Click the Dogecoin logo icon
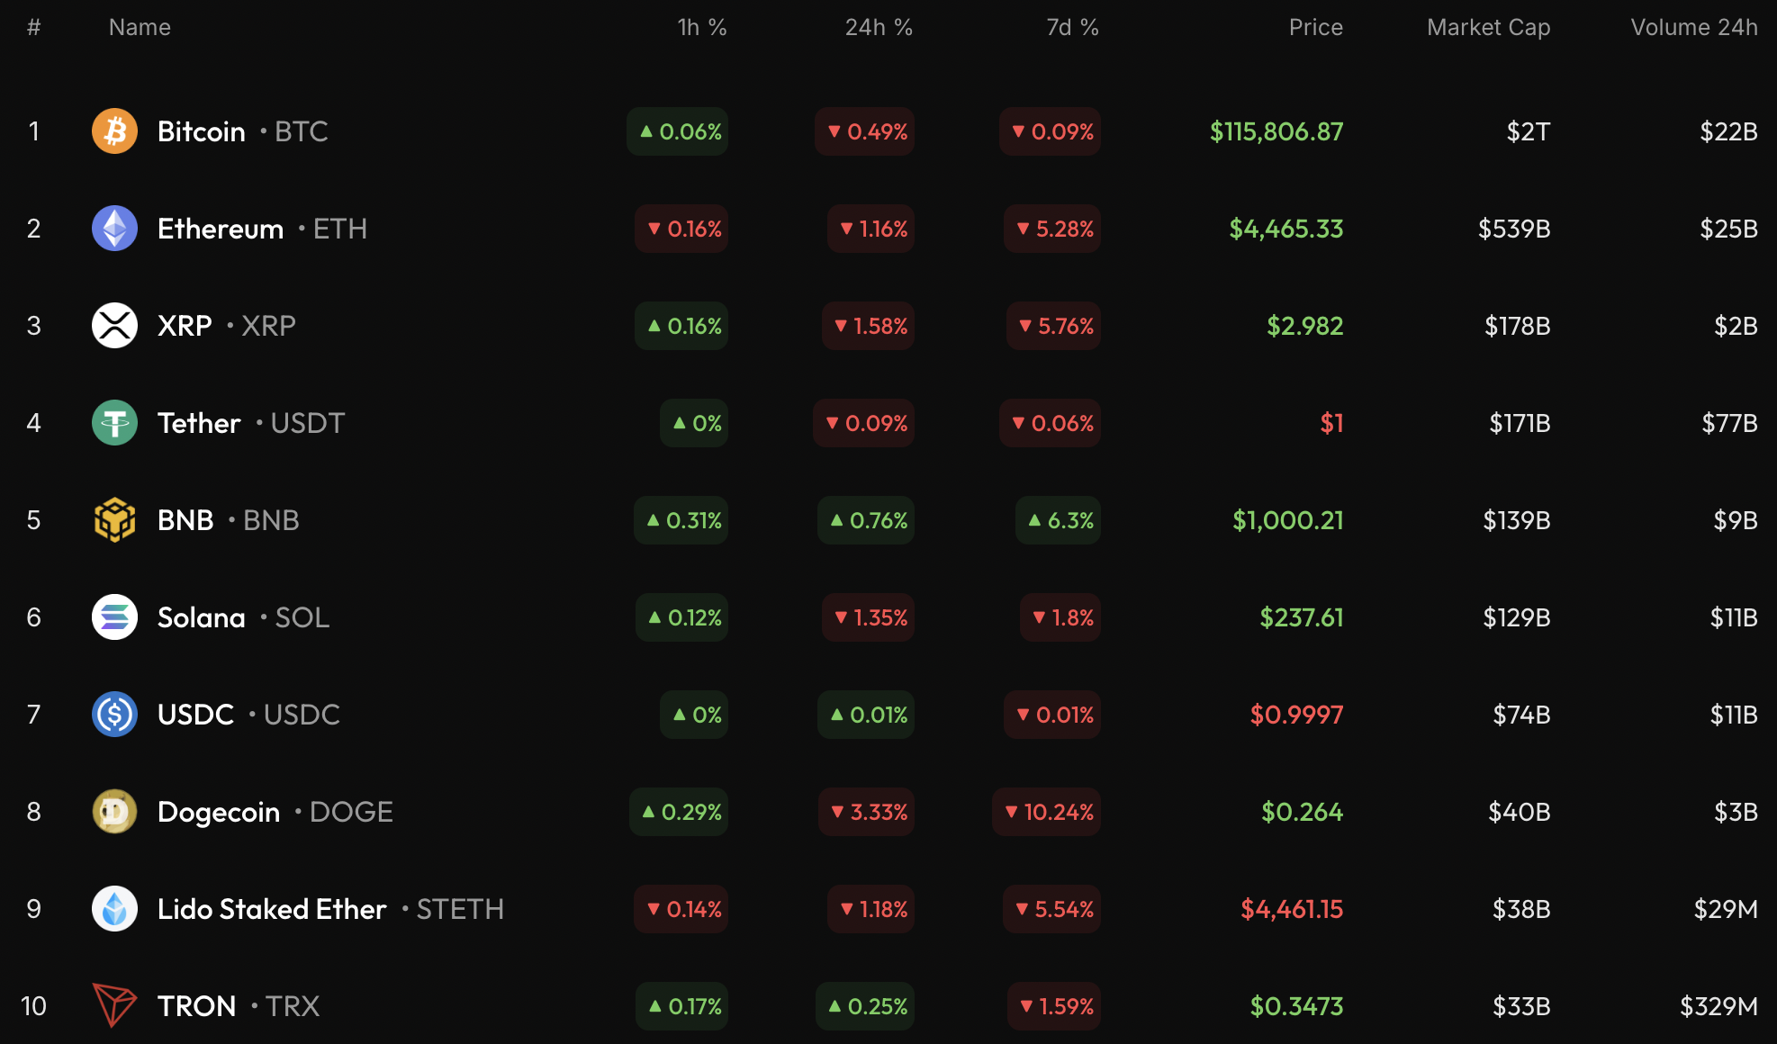This screenshot has width=1777, height=1044. [x=114, y=812]
